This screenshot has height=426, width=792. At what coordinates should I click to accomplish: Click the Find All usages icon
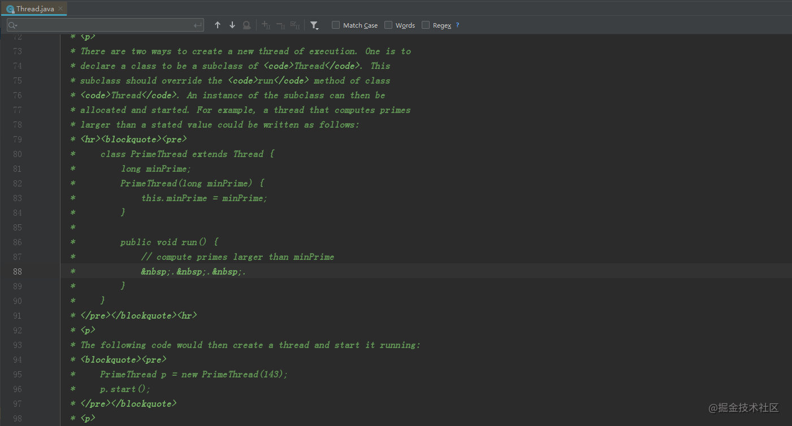pos(246,25)
